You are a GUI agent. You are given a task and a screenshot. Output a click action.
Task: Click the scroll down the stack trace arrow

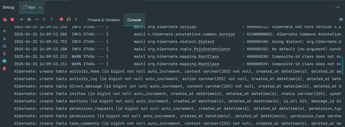click(x=4, y=39)
